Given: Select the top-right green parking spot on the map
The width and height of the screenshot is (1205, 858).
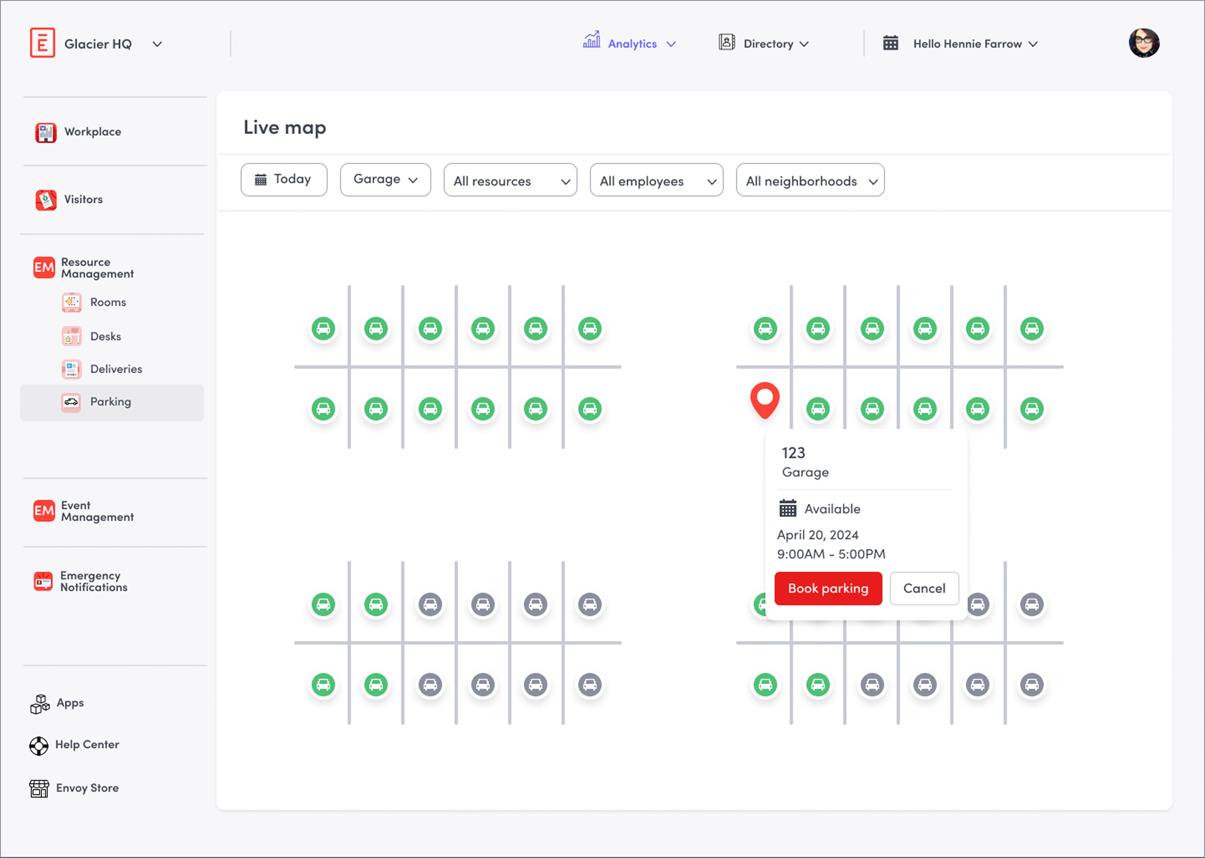Looking at the screenshot, I should tap(1032, 329).
